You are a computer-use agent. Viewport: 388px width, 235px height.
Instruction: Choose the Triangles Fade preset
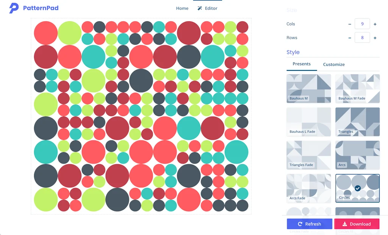[x=308, y=155]
